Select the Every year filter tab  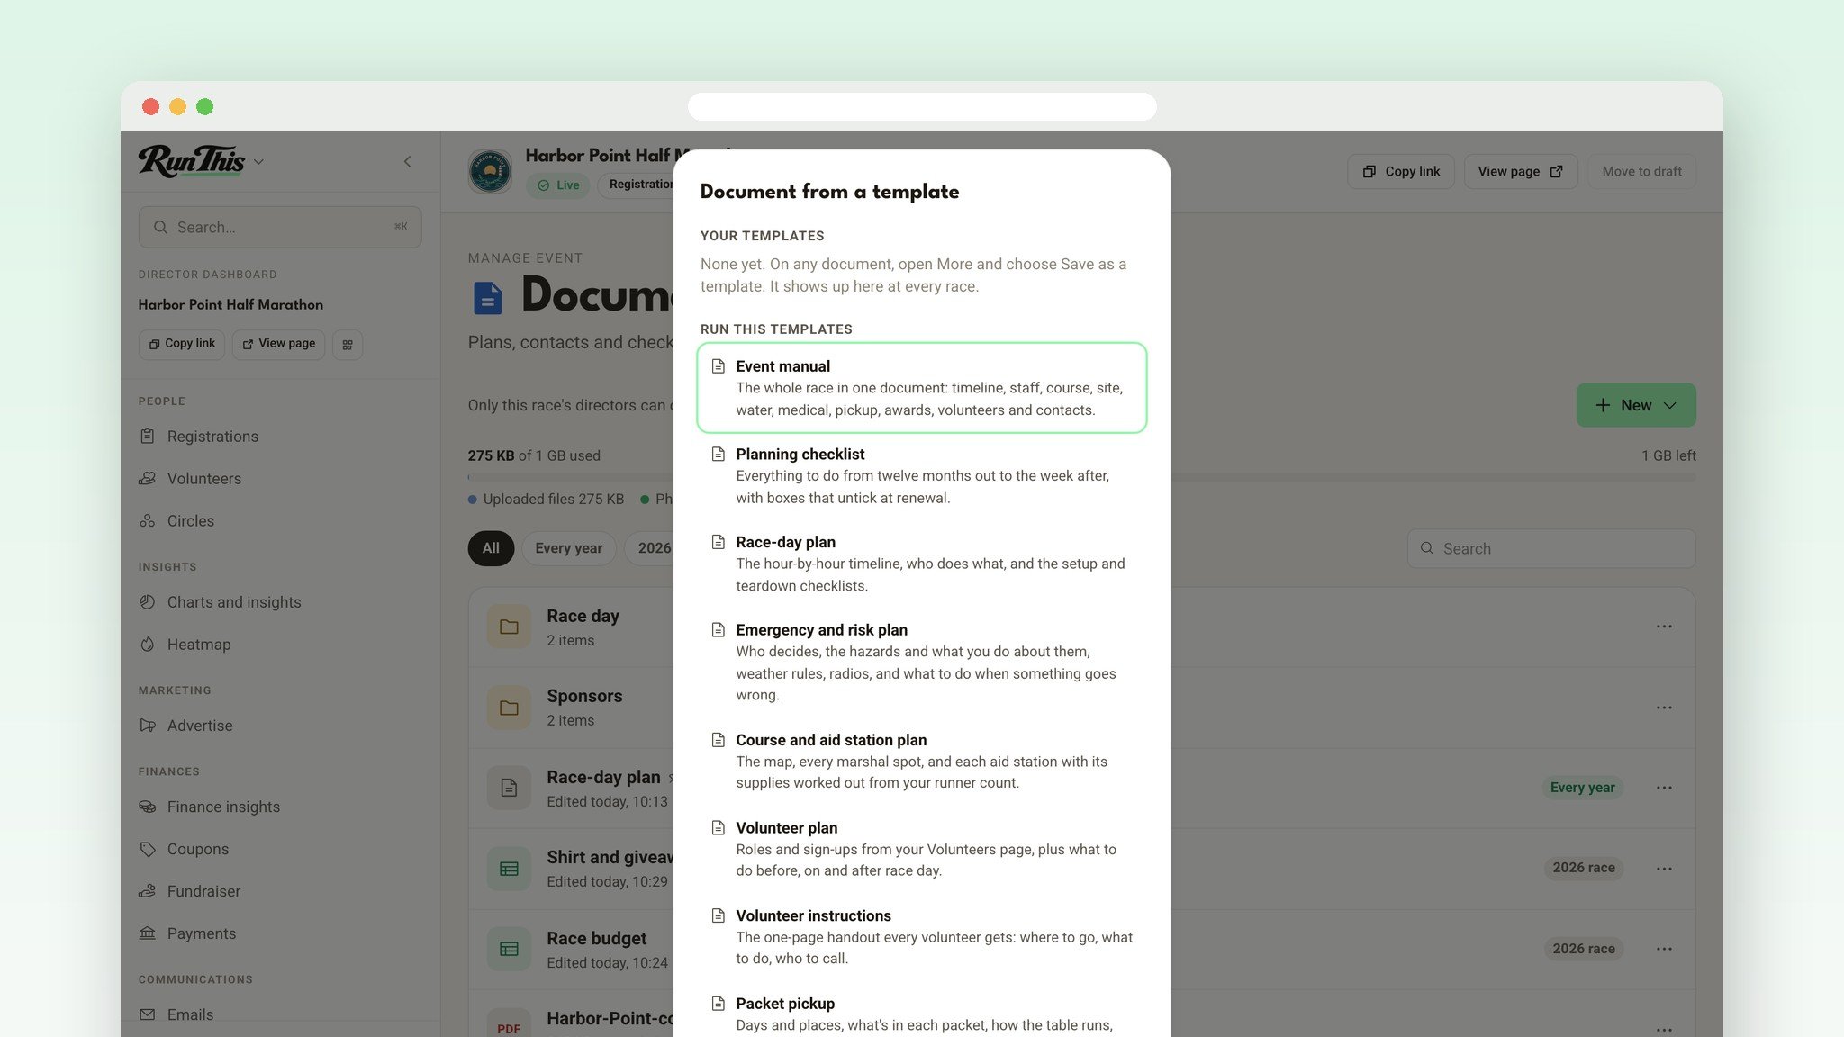569,548
